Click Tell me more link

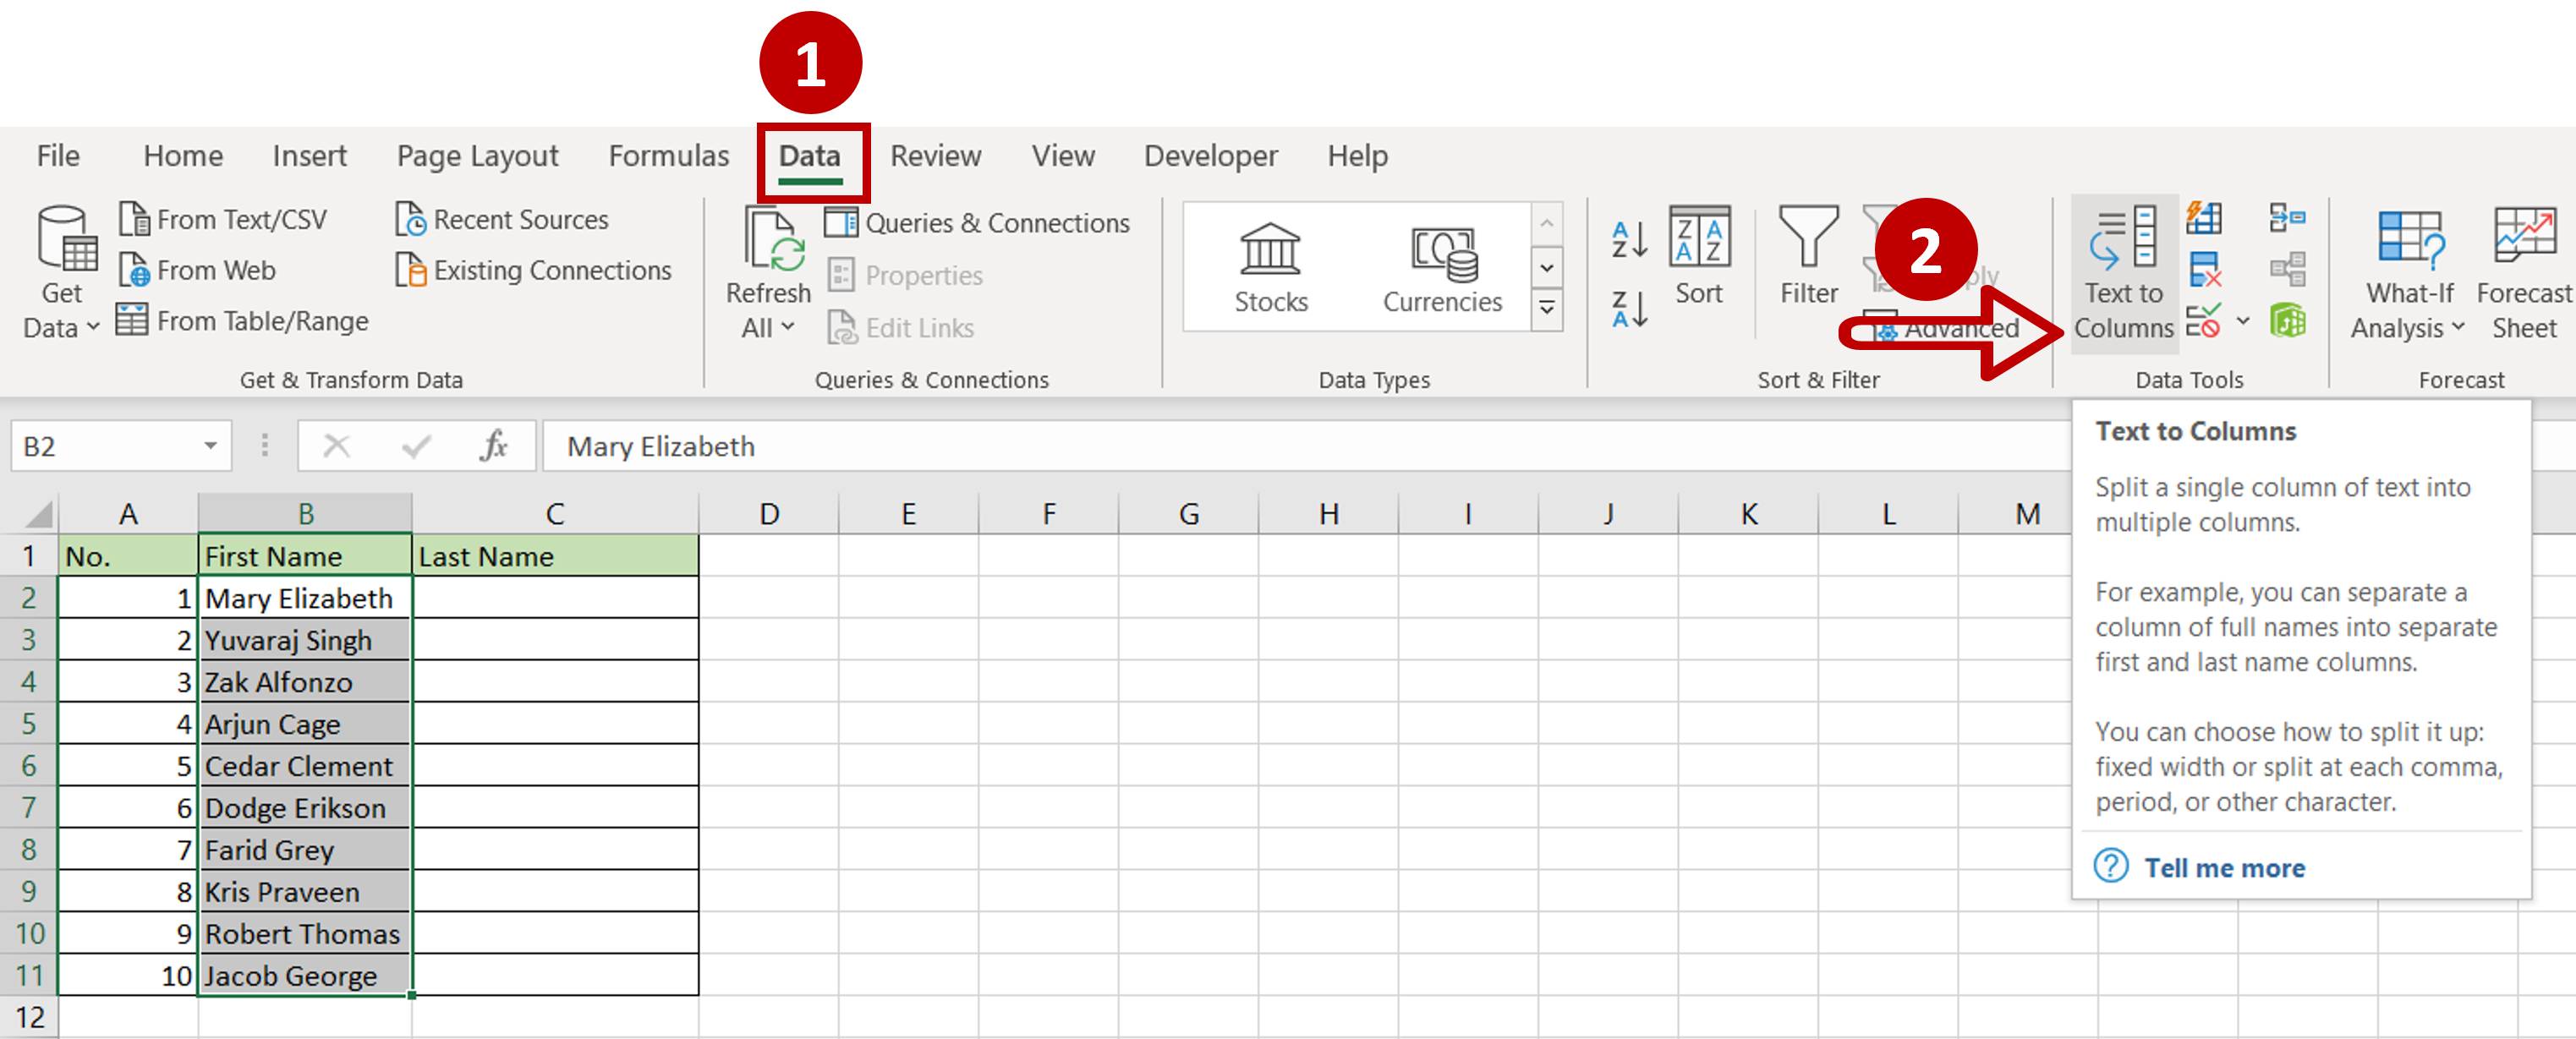pyautogui.click(x=2224, y=868)
